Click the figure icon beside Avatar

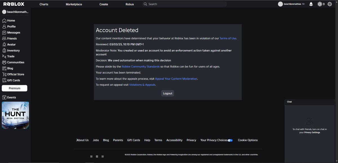coord(4,45)
